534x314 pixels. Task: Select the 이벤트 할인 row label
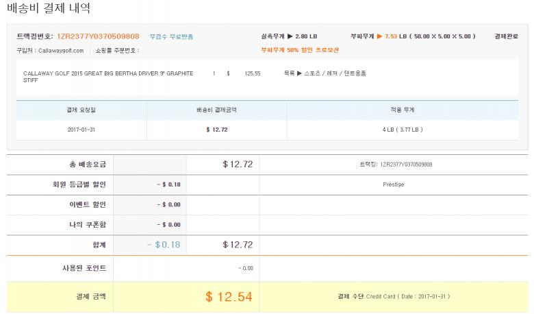click(77, 204)
